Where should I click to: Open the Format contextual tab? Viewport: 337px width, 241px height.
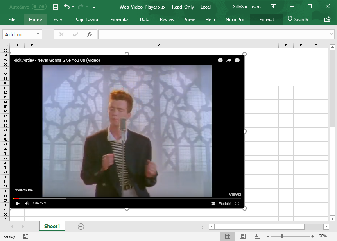[x=267, y=20]
